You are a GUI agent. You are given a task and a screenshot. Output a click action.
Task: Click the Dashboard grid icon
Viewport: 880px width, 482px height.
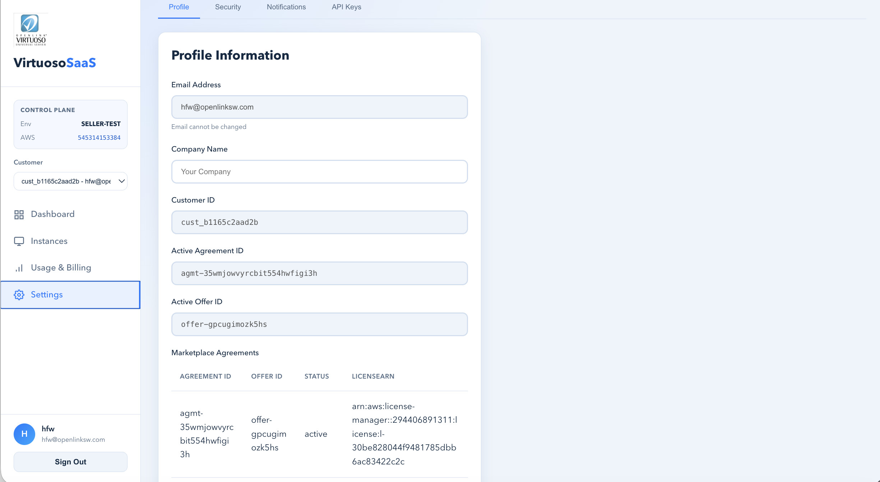[19, 214]
